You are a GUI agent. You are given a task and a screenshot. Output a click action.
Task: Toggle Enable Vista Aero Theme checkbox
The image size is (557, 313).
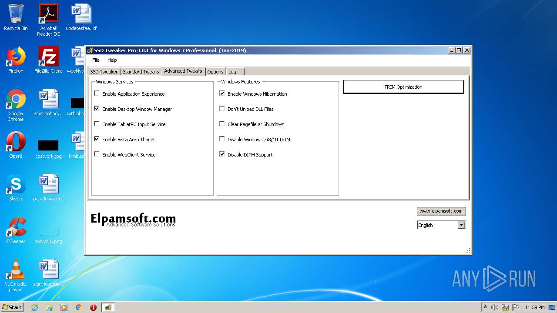pyautogui.click(x=97, y=139)
